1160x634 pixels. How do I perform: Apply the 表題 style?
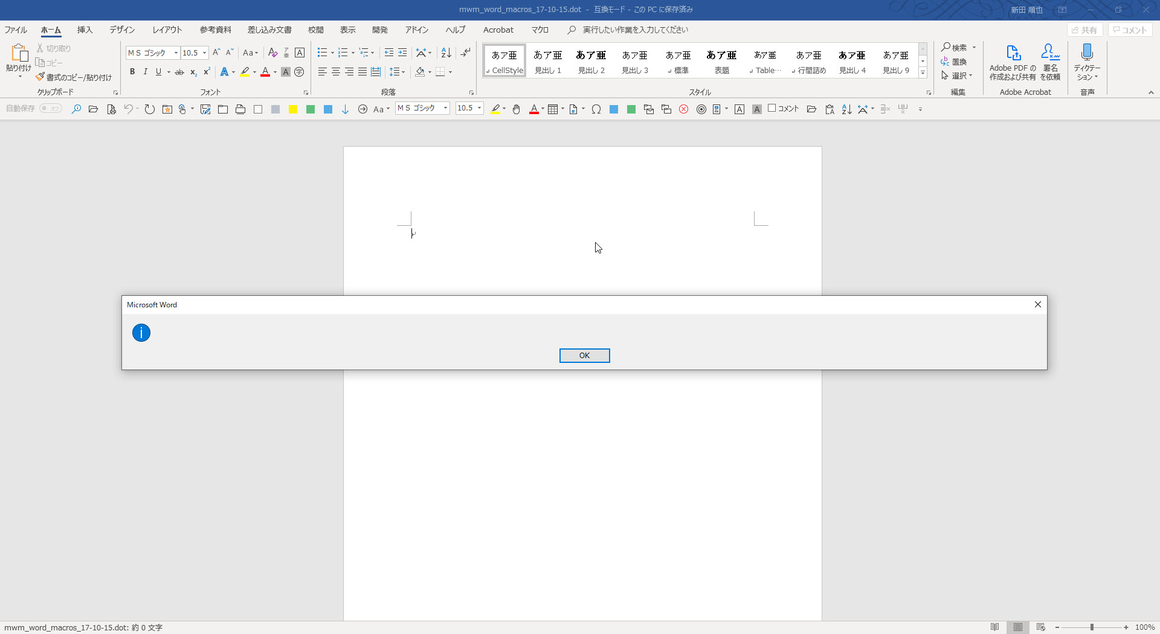pyautogui.click(x=721, y=61)
